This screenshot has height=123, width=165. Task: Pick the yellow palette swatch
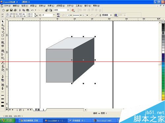pos(163,96)
